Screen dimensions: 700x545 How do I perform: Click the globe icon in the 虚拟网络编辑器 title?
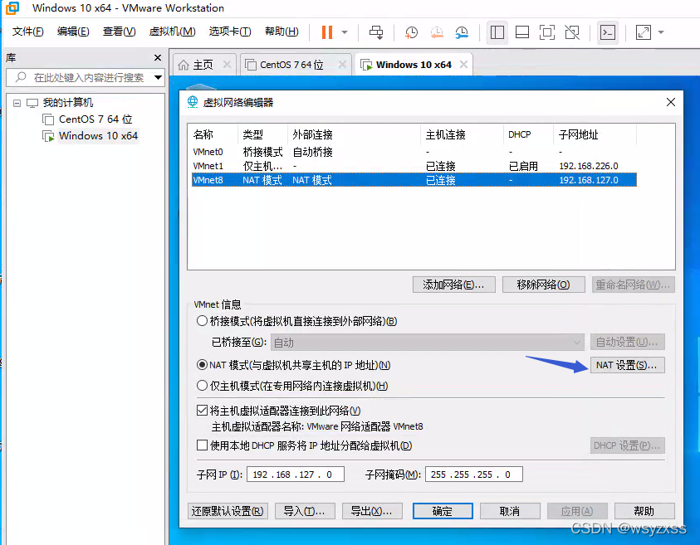click(193, 102)
